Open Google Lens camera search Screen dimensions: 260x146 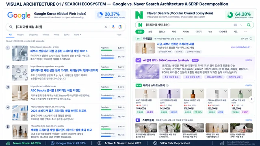point(120,27)
